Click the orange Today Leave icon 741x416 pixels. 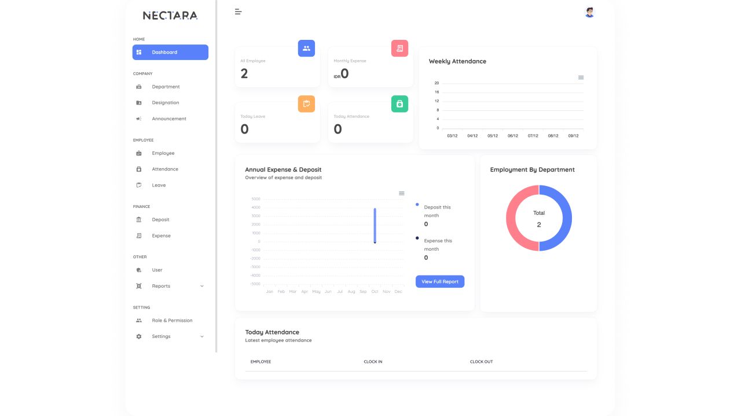(x=306, y=104)
